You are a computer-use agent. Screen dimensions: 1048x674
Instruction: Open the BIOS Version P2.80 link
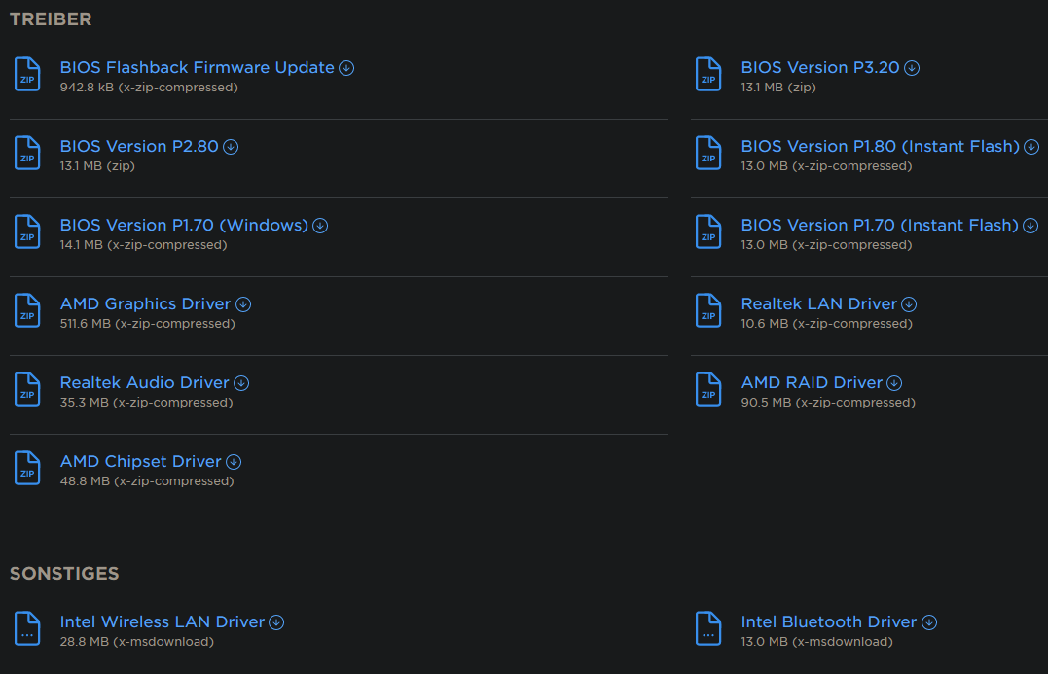coord(139,146)
